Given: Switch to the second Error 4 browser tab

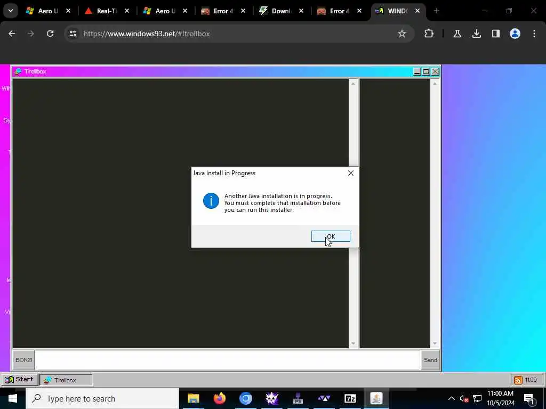Looking at the screenshot, I should click(339, 11).
